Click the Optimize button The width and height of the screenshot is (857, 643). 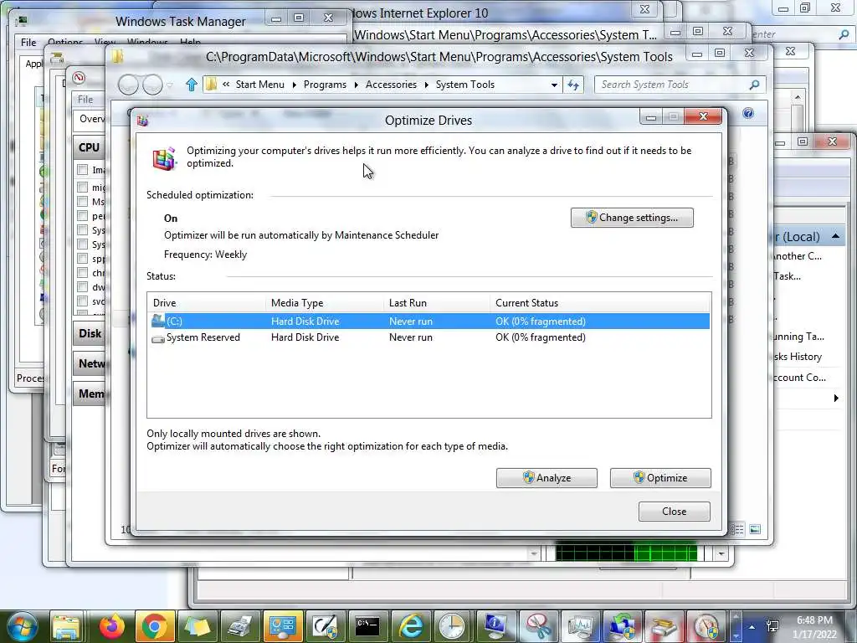[x=660, y=478]
